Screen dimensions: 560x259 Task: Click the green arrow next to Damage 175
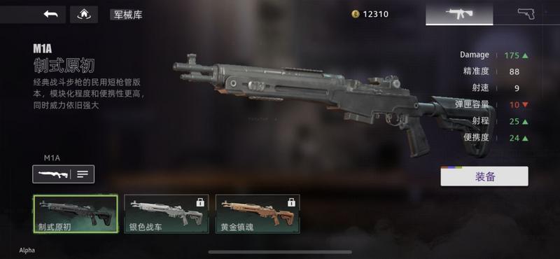pos(525,56)
